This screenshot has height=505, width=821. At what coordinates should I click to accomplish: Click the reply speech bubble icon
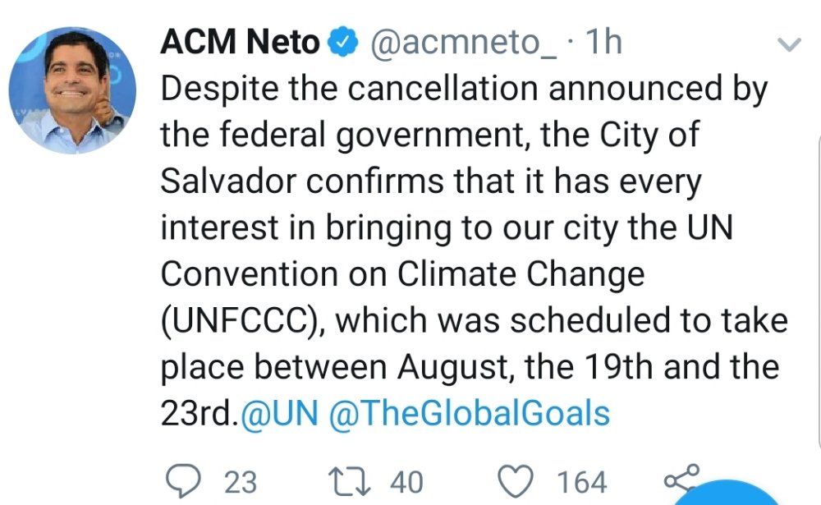click(x=181, y=480)
